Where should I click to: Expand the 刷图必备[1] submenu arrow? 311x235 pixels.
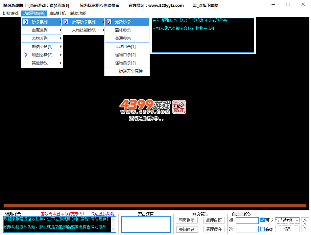click(x=61, y=47)
